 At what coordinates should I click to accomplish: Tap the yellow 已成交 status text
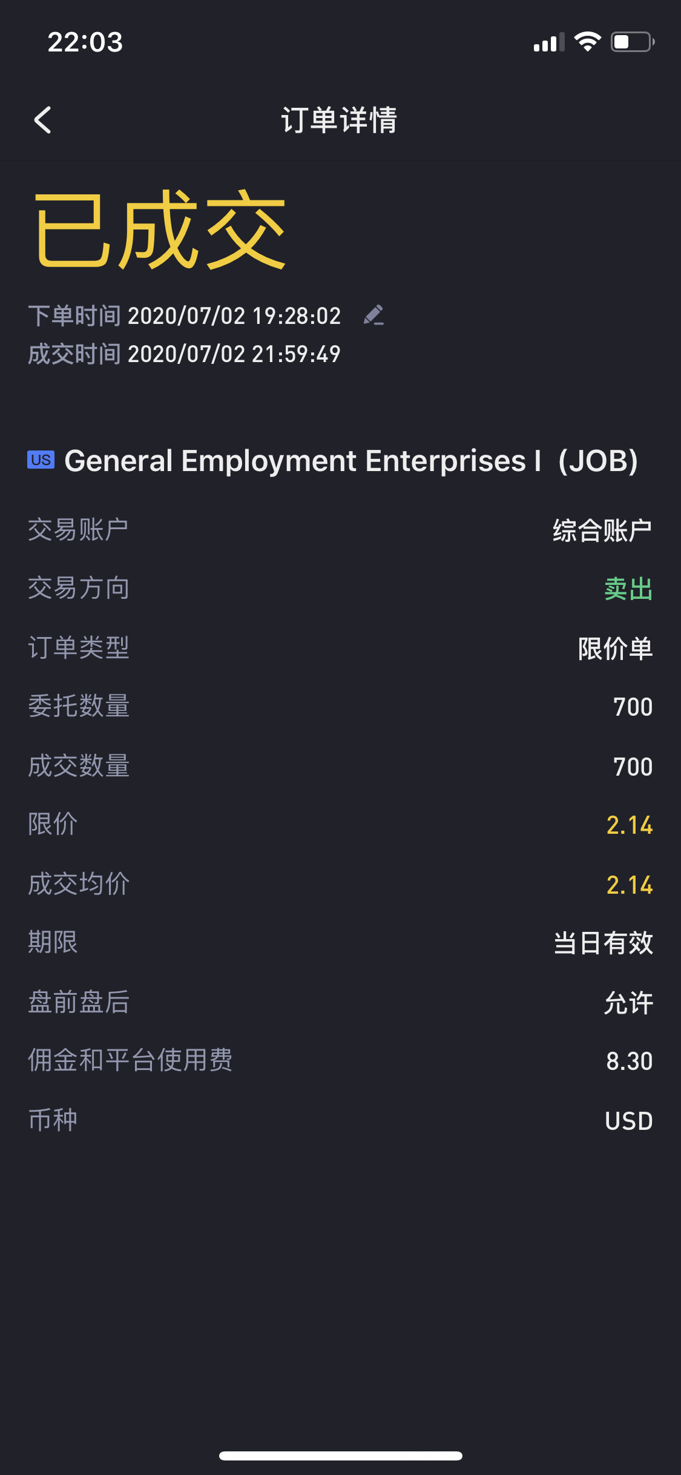pyautogui.click(x=159, y=230)
